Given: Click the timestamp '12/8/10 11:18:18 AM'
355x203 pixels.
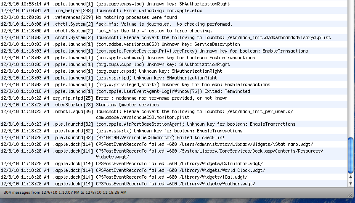Looking at the screenshot, I should pos(25,91).
